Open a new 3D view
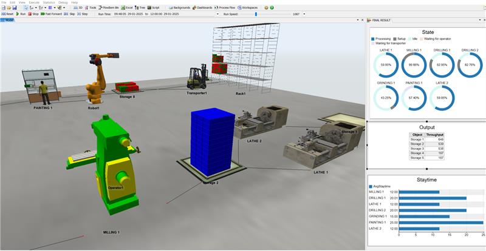 (78, 7)
